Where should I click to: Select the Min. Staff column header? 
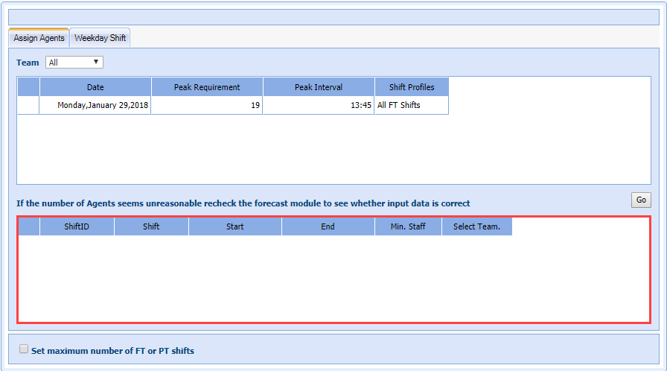pyautogui.click(x=408, y=226)
